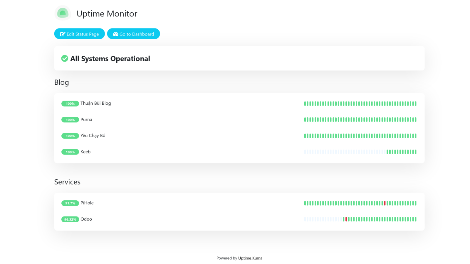
Task: Click the 100% badge for Thuận Bùi Blog
Action: (x=70, y=104)
